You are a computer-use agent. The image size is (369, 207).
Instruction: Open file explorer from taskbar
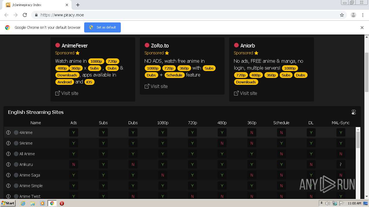pyautogui.click(x=33, y=203)
